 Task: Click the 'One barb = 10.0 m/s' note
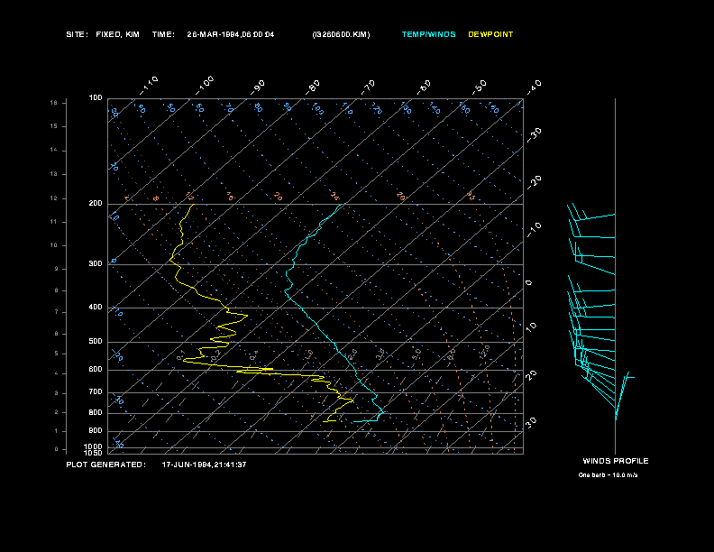tap(608, 475)
